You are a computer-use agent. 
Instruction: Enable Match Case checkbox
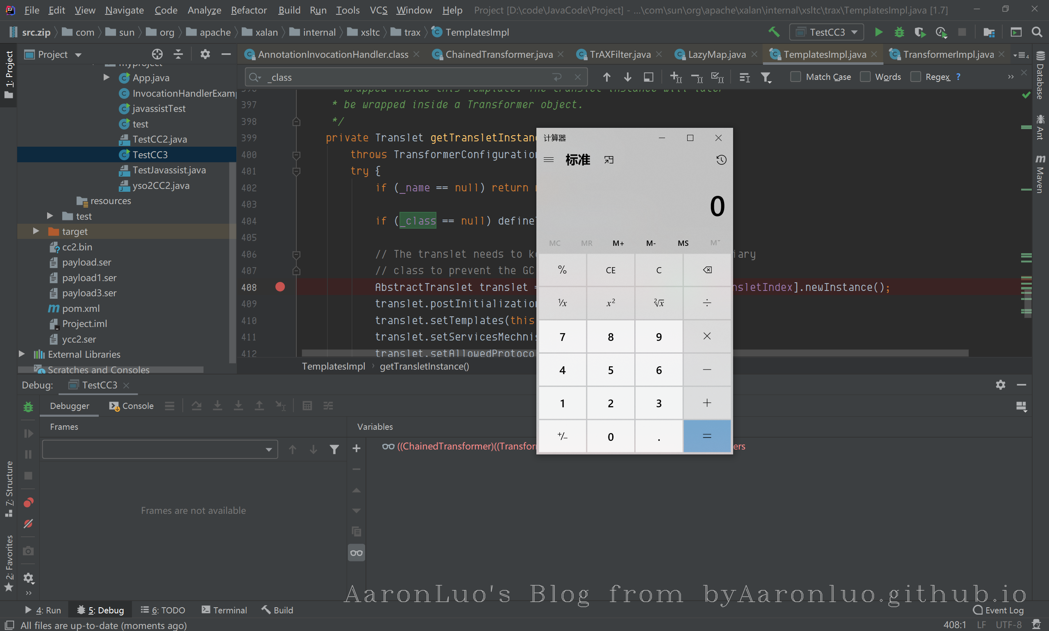795,77
